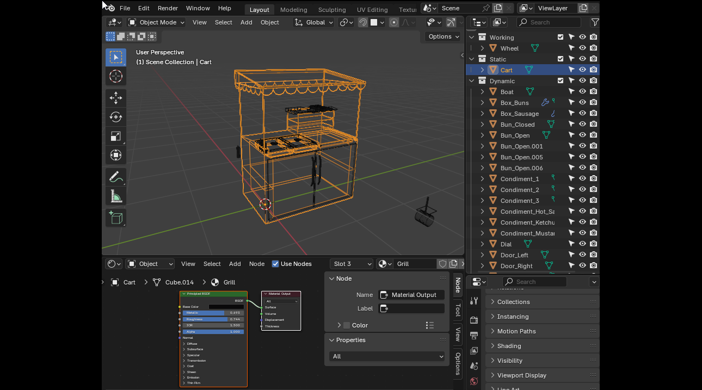
Task: Activate the Measure tool
Action: click(115, 196)
